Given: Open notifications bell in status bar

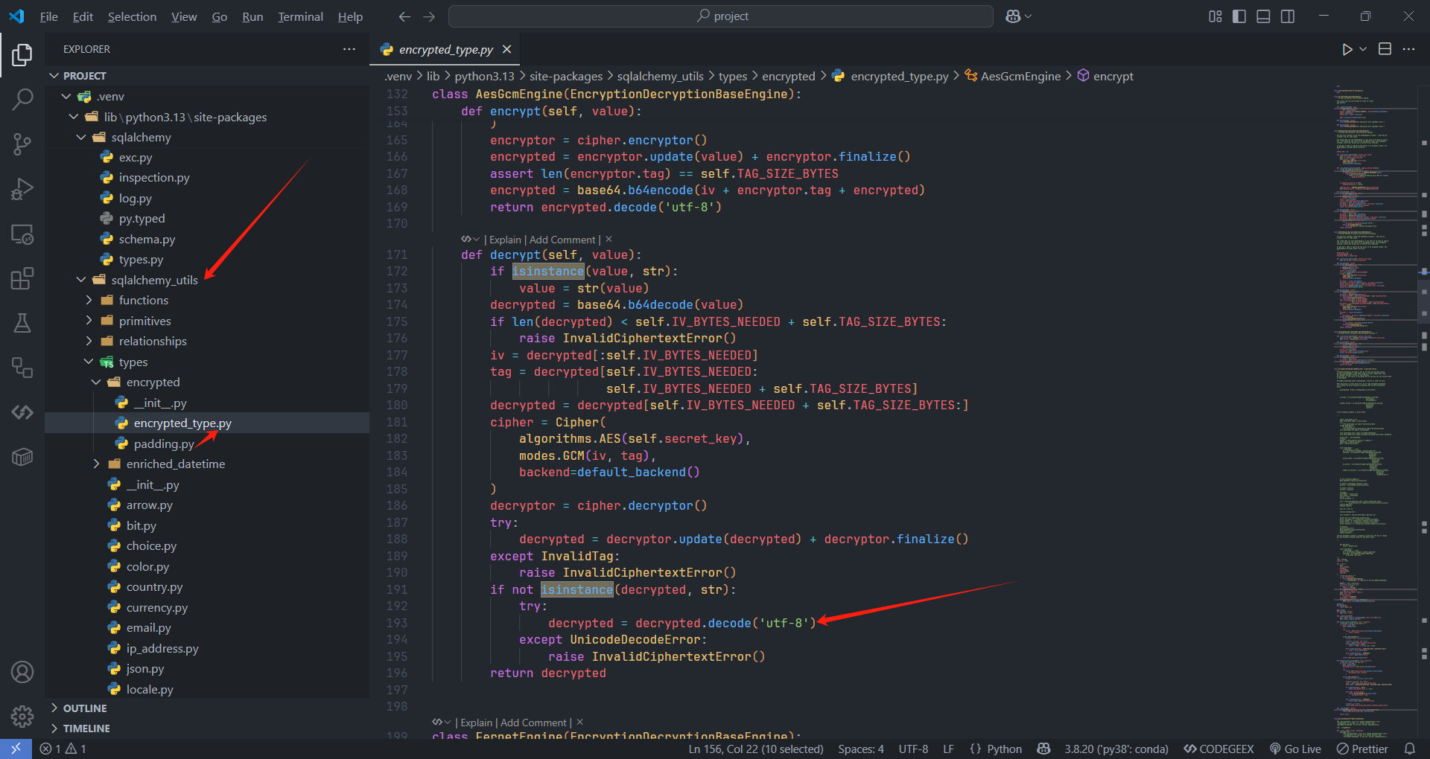Looking at the screenshot, I should point(1409,749).
